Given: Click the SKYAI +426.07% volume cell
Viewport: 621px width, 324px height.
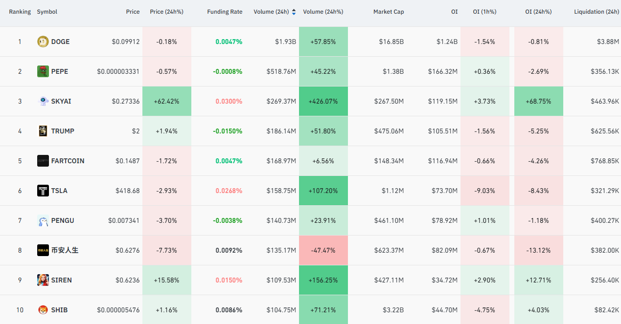Looking at the screenshot, I should click(x=323, y=101).
